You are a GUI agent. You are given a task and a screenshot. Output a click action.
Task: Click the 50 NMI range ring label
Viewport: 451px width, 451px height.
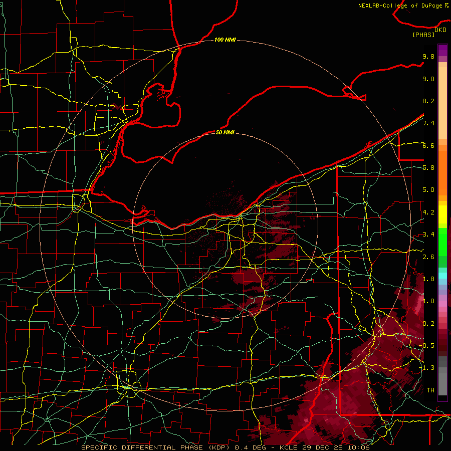pyautogui.click(x=225, y=132)
